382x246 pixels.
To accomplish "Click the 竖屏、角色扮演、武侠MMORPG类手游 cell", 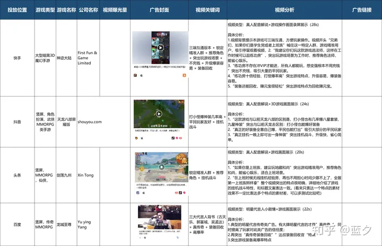I will (x=45, y=122).
